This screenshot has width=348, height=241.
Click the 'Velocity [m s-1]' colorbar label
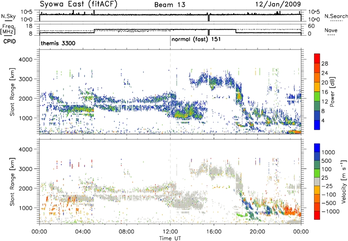point(344,181)
